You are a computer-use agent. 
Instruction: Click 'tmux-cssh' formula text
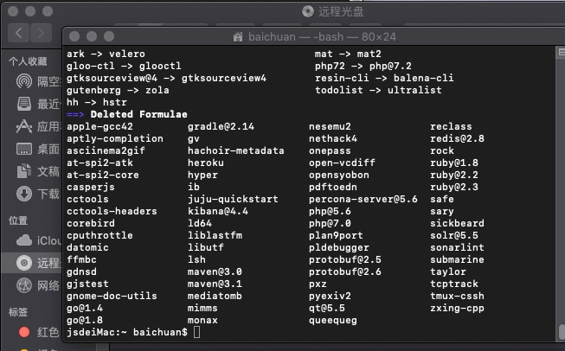[457, 296]
